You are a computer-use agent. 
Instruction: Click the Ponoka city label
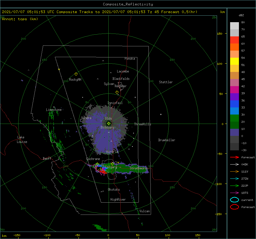click(130, 59)
